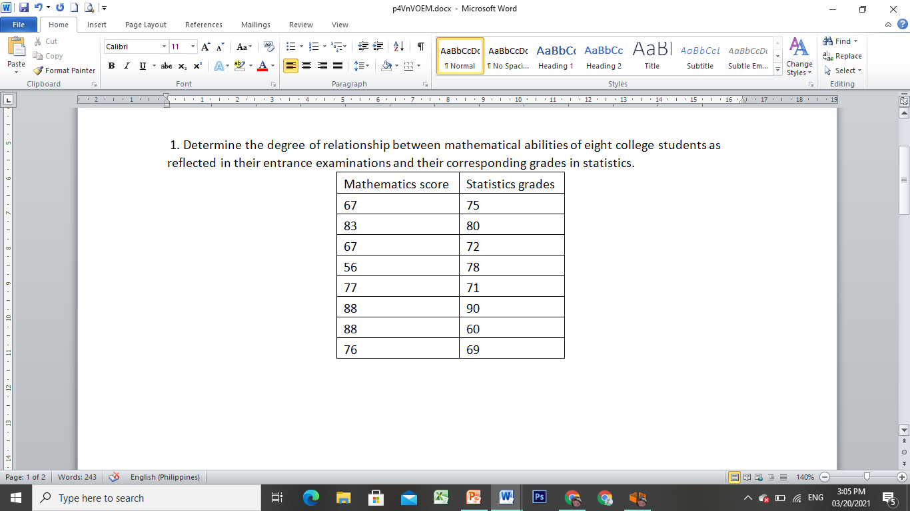Click the ruler tab selector icon
The height and width of the screenshot is (511, 910).
tap(9, 100)
